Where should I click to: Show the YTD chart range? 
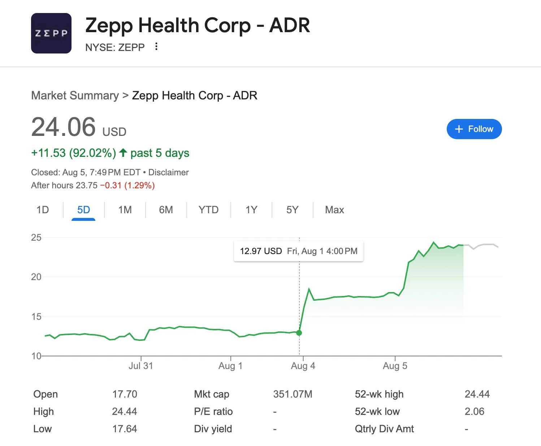click(208, 210)
